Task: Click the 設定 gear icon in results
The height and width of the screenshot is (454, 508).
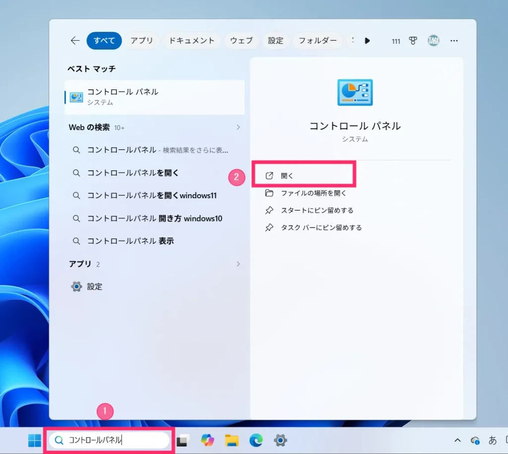Action: pos(76,287)
